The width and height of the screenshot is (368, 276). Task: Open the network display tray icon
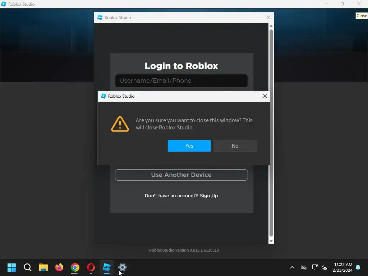pos(315,267)
